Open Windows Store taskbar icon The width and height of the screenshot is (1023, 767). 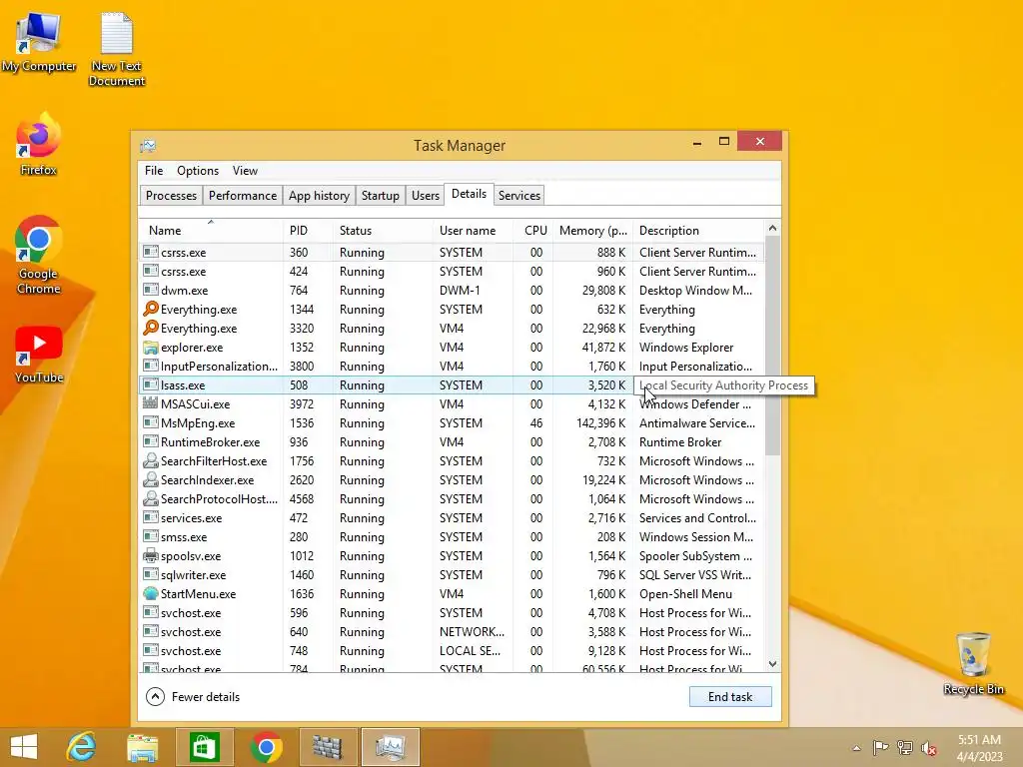tap(204, 747)
